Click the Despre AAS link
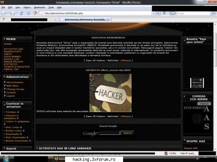The width and height of the screenshot is (217, 162). point(191,148)
